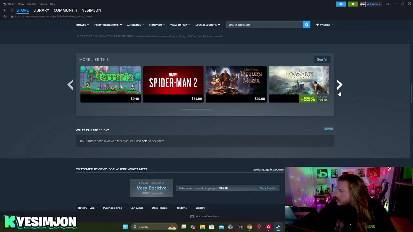413x232 pixels.
Task: Expand the Ways to Play dropdown
Action: [x=180, y=25]
